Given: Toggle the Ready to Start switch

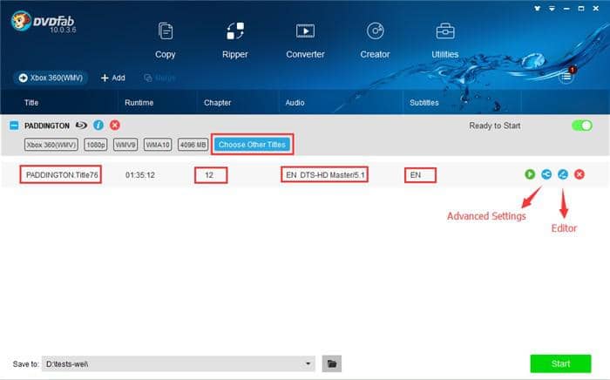Looking at the screenshot, I should click(582, 126).
